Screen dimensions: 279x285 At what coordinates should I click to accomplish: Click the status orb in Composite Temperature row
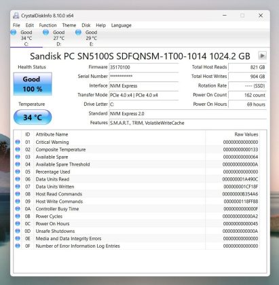[x=18, y=149]
